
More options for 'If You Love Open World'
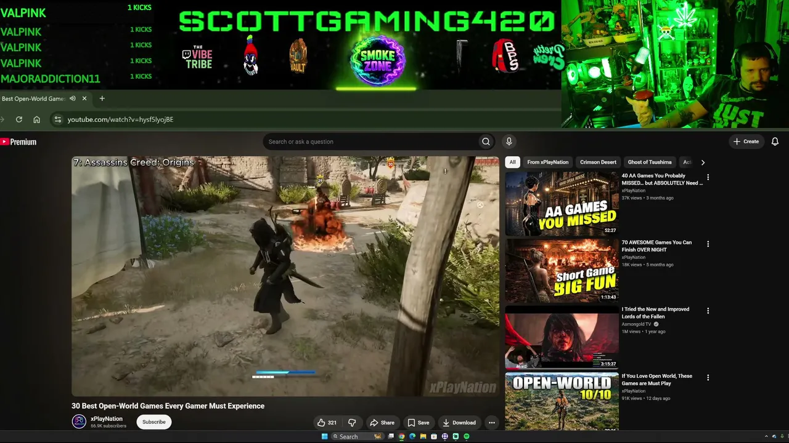click(708, 377)
